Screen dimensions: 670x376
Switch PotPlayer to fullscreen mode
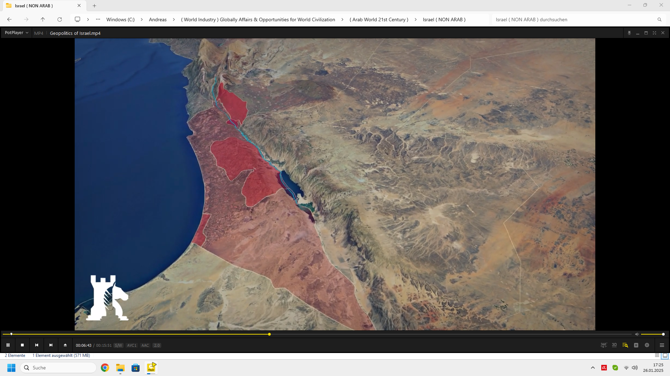(654, 33)
